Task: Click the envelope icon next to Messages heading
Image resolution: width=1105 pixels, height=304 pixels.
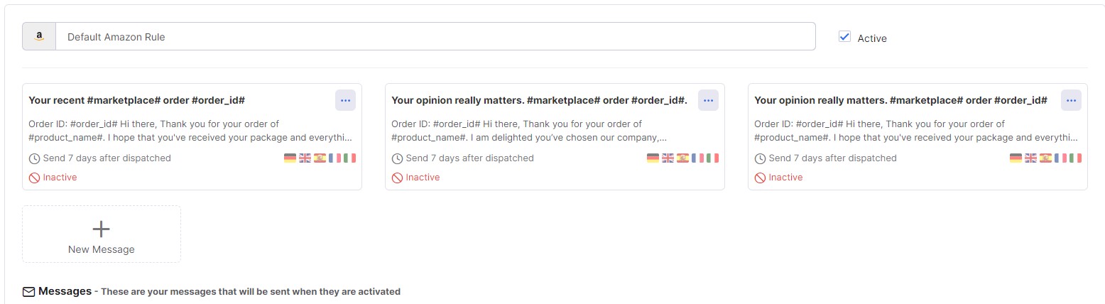Action: (x=28, y=291)
